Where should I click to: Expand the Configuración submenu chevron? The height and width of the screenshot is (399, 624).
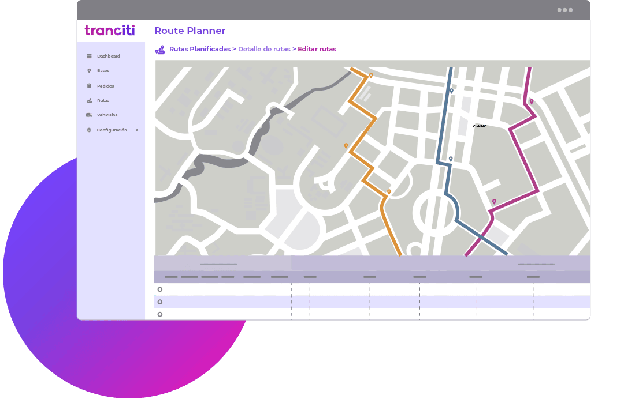137,130
